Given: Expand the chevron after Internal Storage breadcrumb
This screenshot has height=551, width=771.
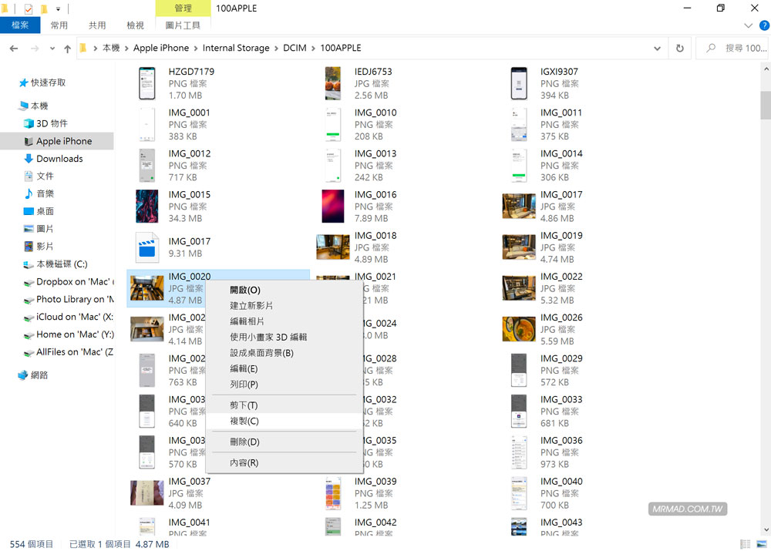Looking at the screenshot, I should coord(276,49).
